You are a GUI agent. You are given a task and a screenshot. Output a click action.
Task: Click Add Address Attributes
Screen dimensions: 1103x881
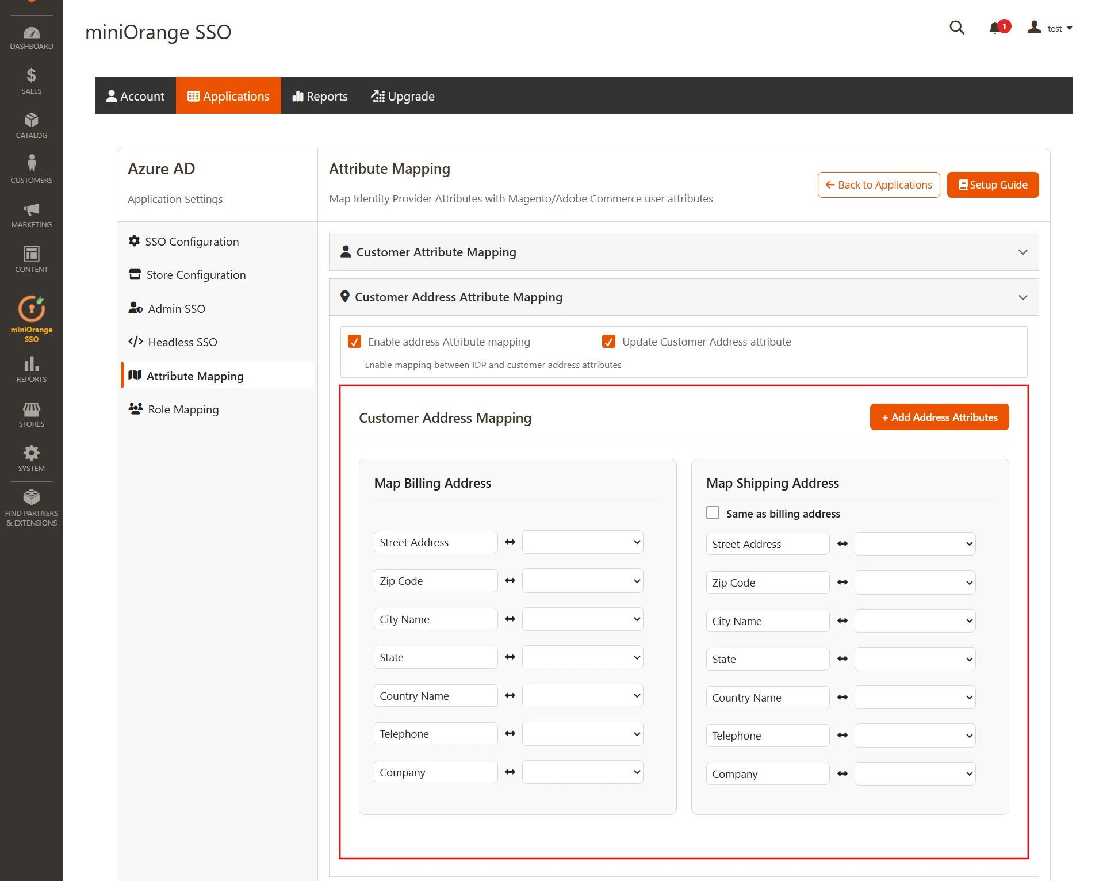pos(939,417)
